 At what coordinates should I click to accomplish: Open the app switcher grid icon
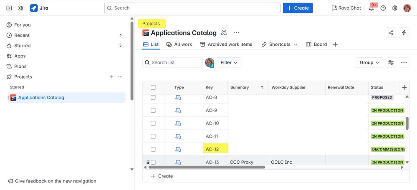click(20, 8)
